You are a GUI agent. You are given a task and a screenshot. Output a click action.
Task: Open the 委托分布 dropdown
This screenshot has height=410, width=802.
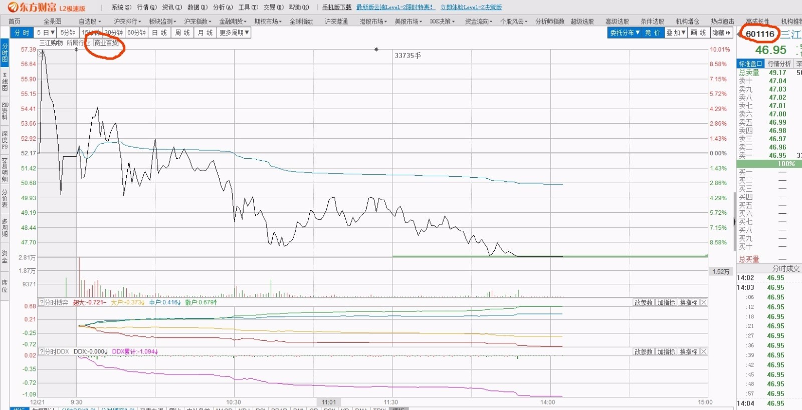pyautogui.click(x=625, y=33)
